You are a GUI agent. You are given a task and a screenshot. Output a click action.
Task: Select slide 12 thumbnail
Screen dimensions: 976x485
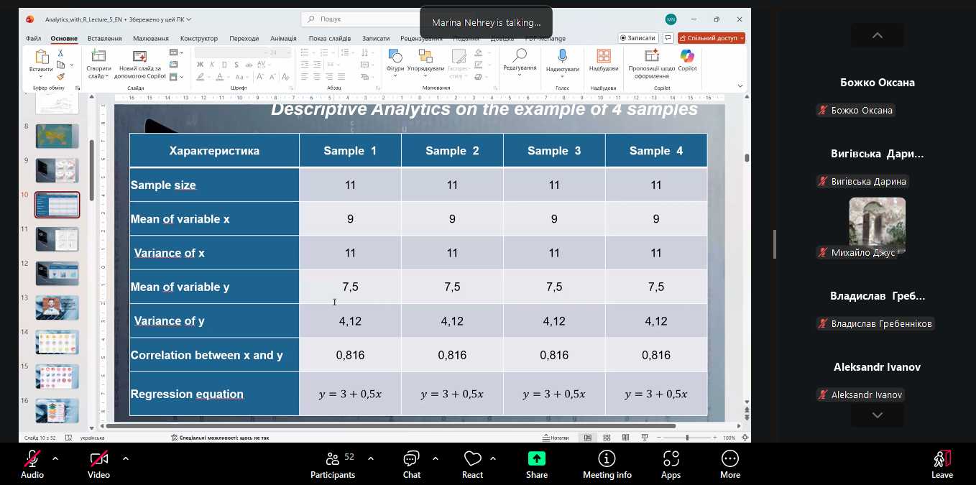coord(57,273)
